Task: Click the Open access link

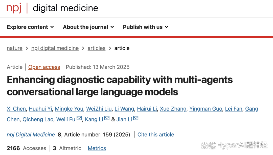Action: tap(44, 67)
